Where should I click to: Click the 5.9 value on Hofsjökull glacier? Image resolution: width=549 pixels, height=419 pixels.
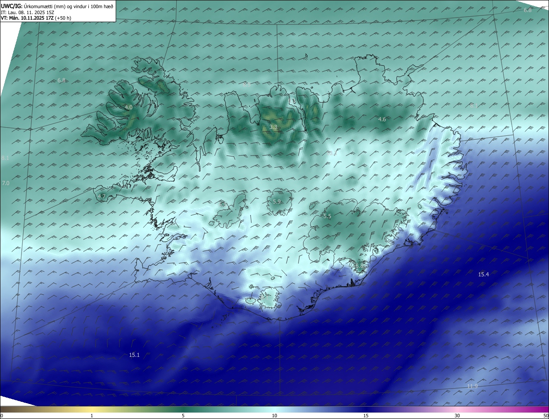click(277, 201)
